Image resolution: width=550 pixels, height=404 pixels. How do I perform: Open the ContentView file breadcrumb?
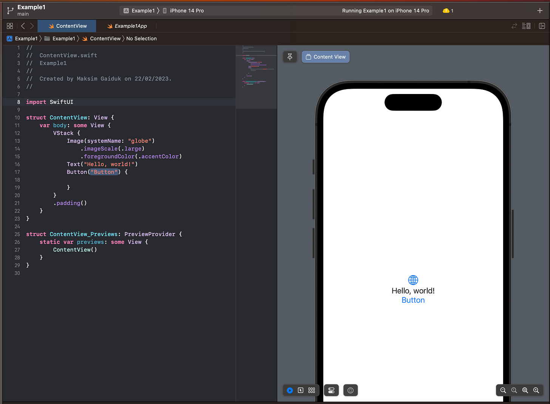point(101,39)
